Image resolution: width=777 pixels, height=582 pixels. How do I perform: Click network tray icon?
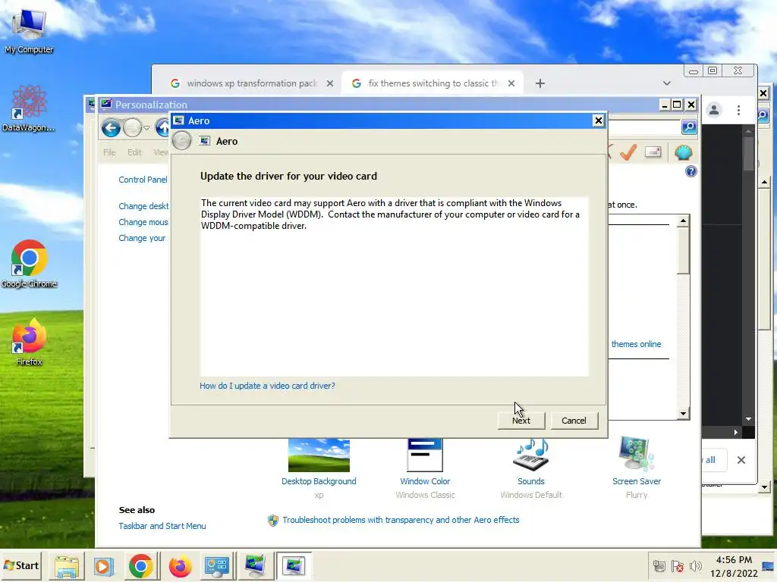pos(659,565)
